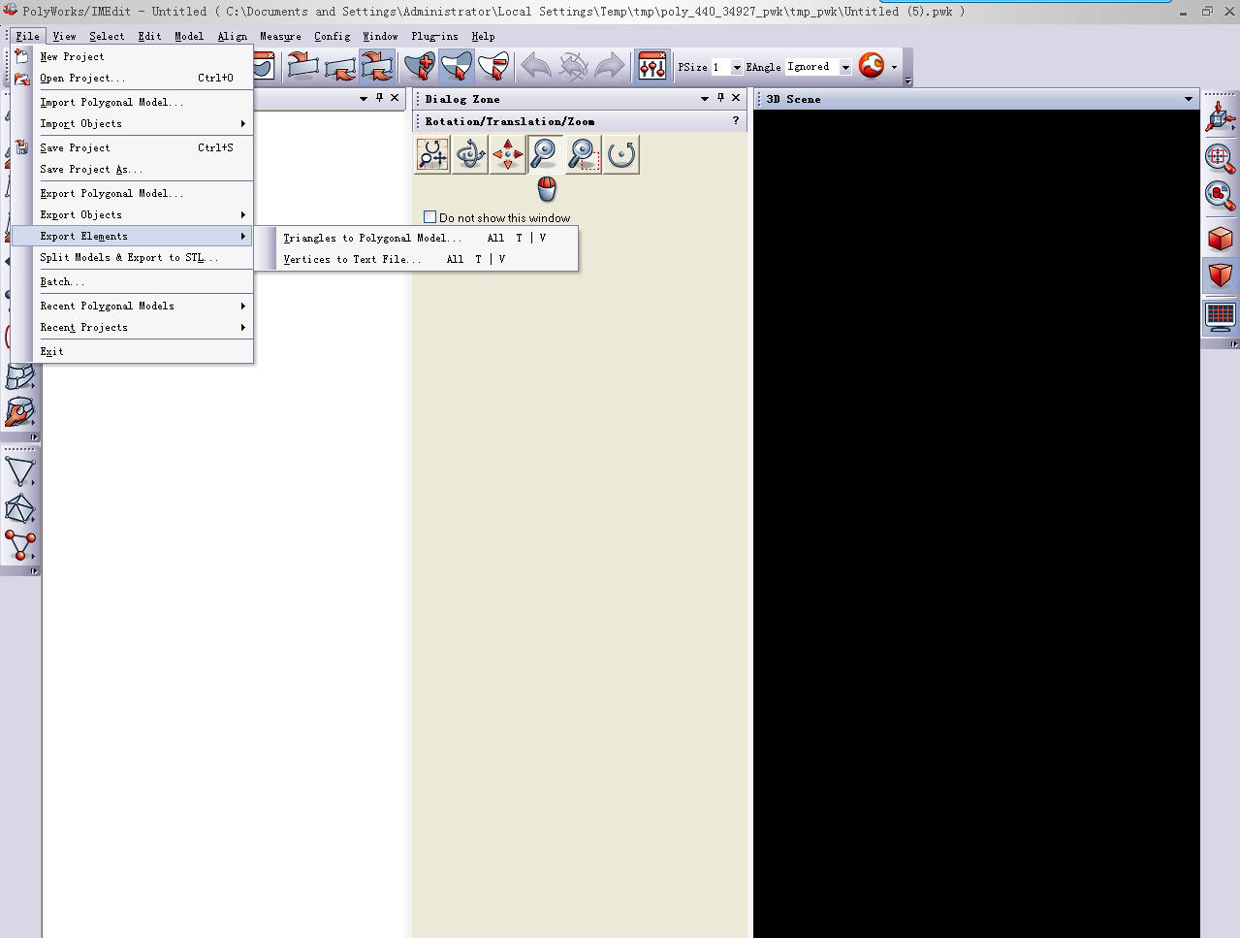1240x938 pixels.
Task: Expand the Recent Polygonal Models submenu
Action: [132, 307]
